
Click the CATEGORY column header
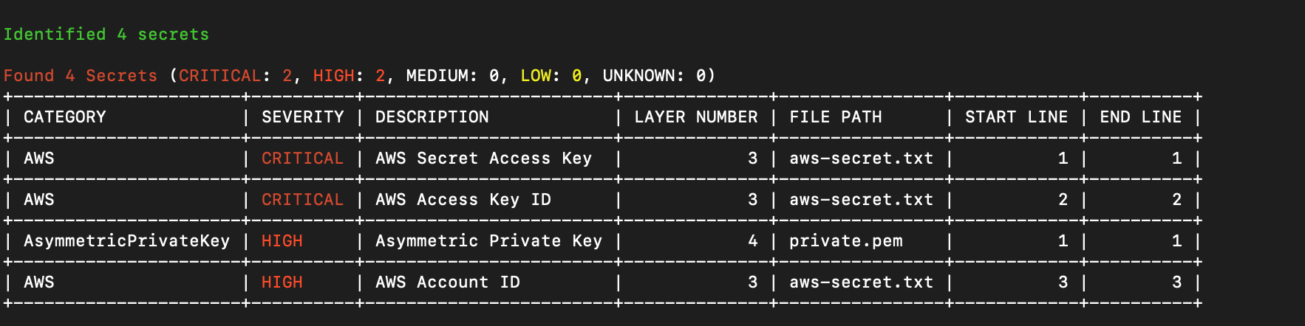[65, 117]
